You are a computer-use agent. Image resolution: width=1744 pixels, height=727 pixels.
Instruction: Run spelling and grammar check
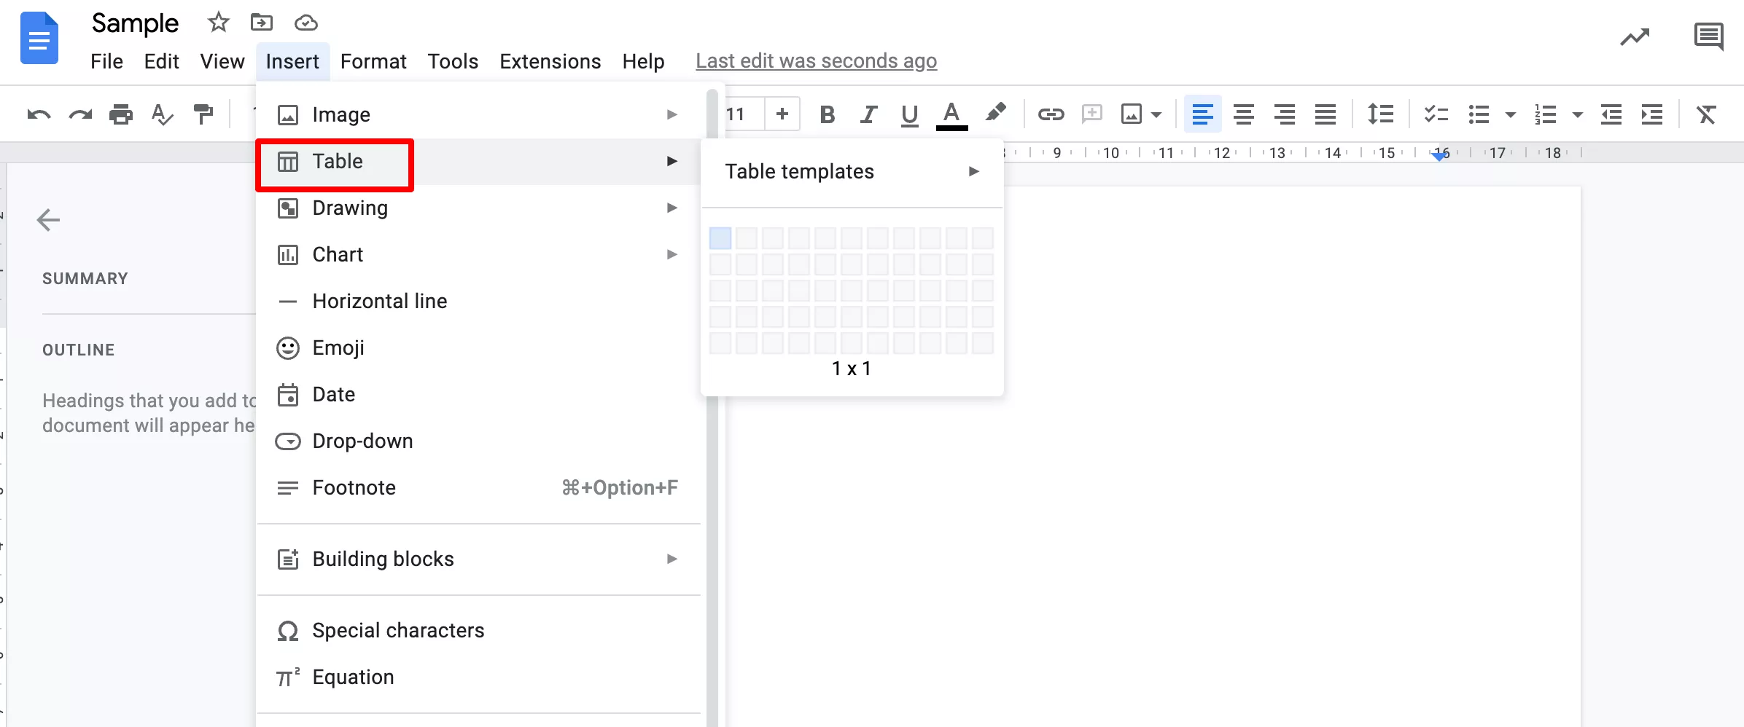(x=162, y=114)
